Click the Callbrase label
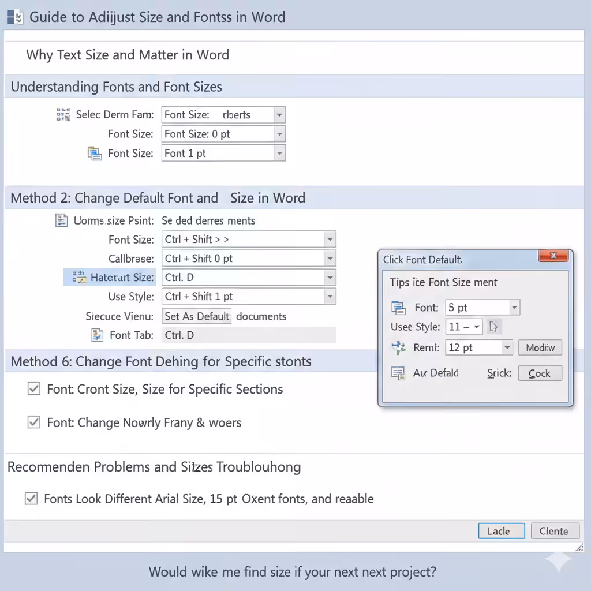Image resolution: width=591 pixels, height=591 pixels. pos(131,258)
